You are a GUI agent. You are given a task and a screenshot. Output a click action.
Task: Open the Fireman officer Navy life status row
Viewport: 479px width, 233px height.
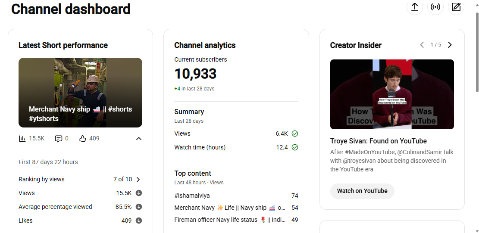pyautogui.click(x=236, y=220)
